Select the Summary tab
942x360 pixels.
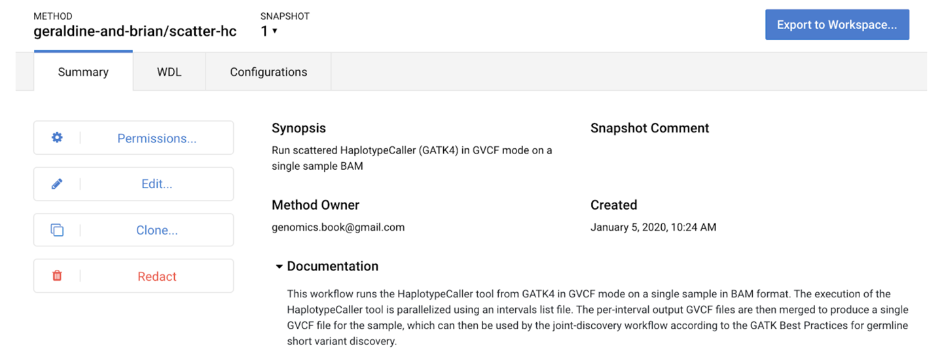click(83, 72)
